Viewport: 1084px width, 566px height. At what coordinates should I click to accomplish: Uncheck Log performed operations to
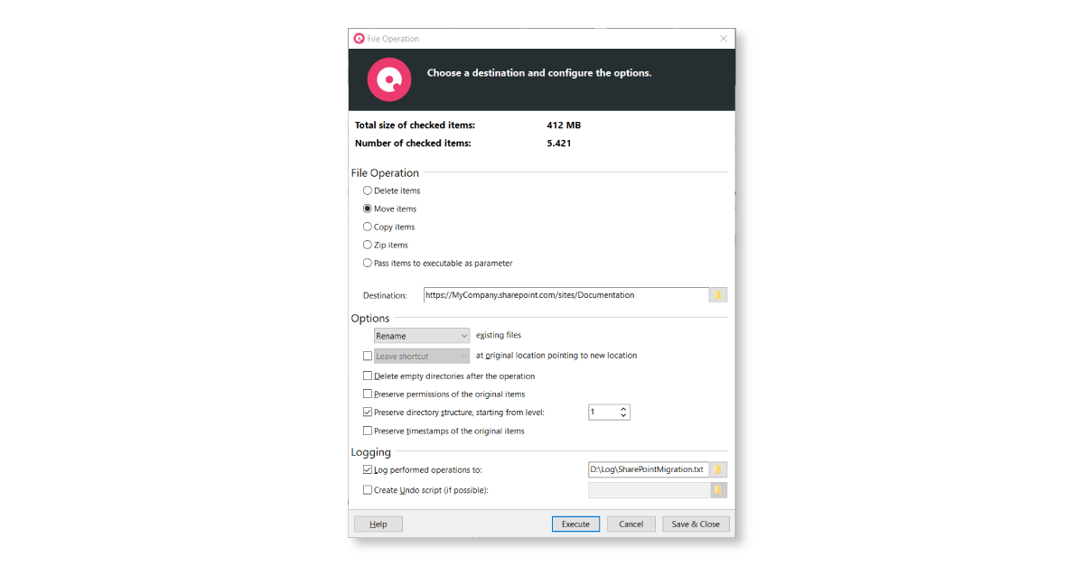pyautogui.click(x=368, y=469)
